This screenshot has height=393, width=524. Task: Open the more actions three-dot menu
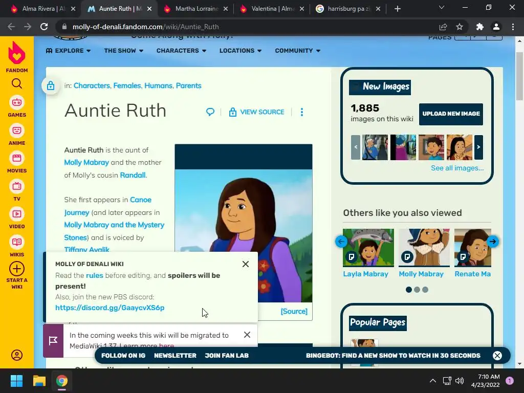click(x=302, y=112)
